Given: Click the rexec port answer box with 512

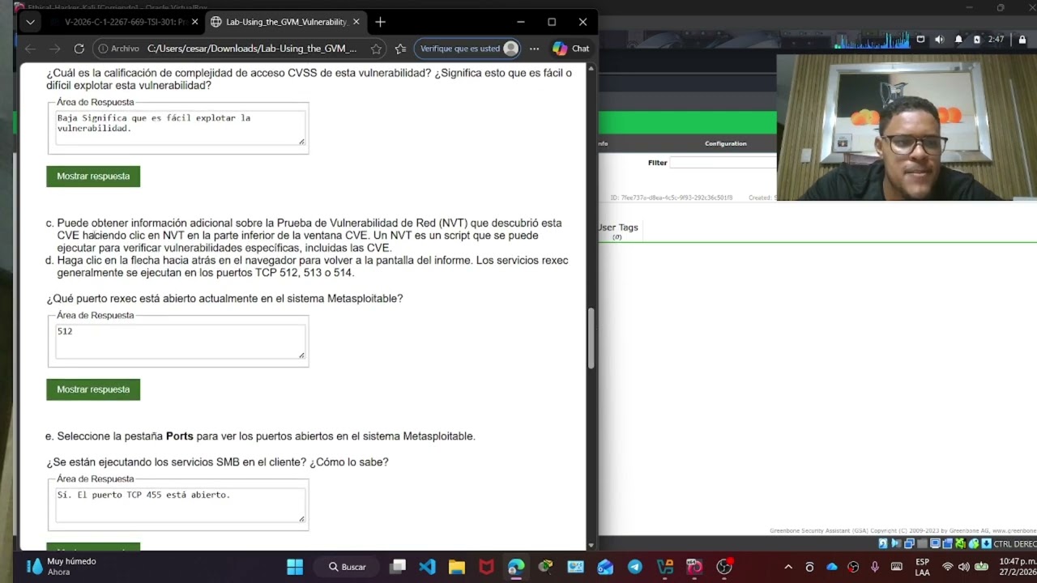Looking at the screenshot, I should coord(180,341).
